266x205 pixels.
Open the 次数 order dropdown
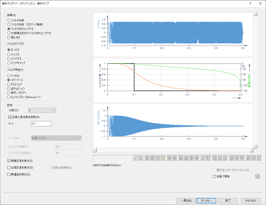coord(42,110)
